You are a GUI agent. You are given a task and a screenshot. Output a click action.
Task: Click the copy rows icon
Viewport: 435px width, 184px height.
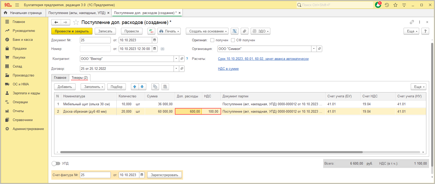(155, 87)
